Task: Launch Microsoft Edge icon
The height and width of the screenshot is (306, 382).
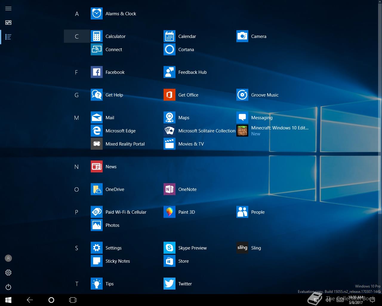Action: click(x=97, y=131)
